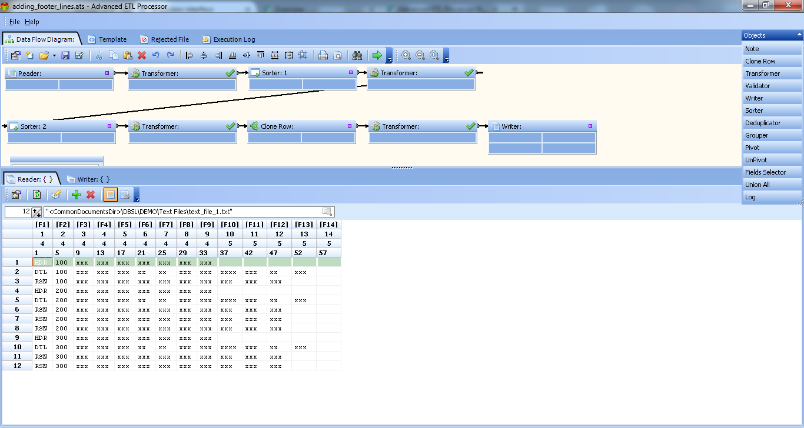
Task: Select Grouper in the Objects panel
Action: coord(772,135)
